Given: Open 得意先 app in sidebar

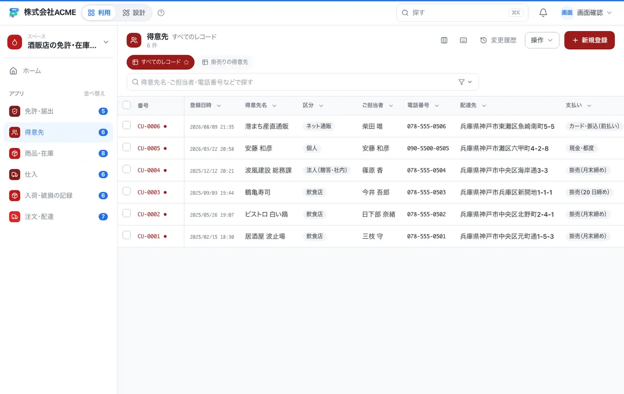Looking at the screenshot, I should pyautogui.click(x=58, y=132).
